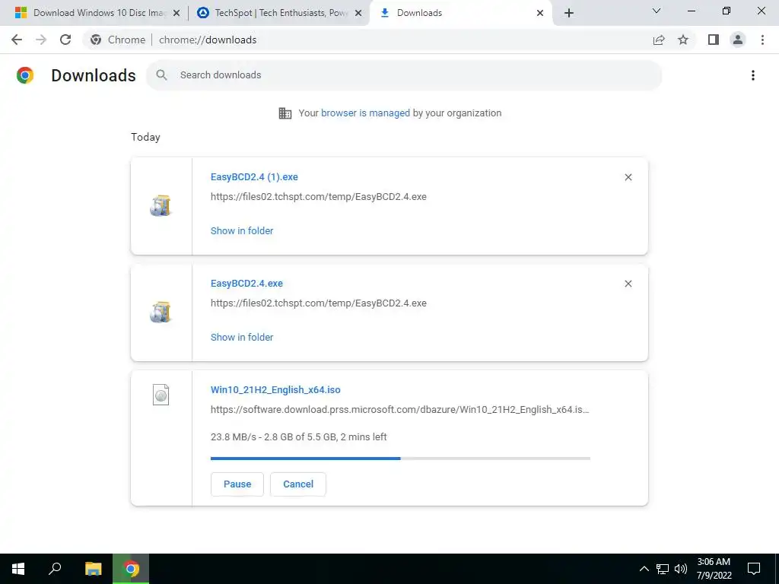The width and height of the screenshot is (779, 584).
Task: Click the microsoft.com source URL of the ISO
Action: (400, 410)
